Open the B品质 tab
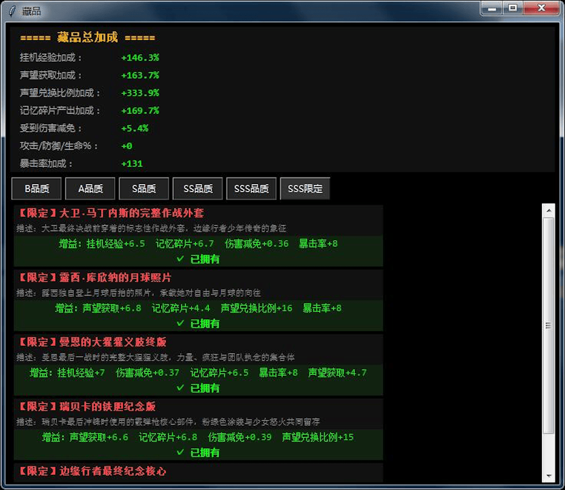This screenshot has height=490, width=565. [x=36, y=189]
